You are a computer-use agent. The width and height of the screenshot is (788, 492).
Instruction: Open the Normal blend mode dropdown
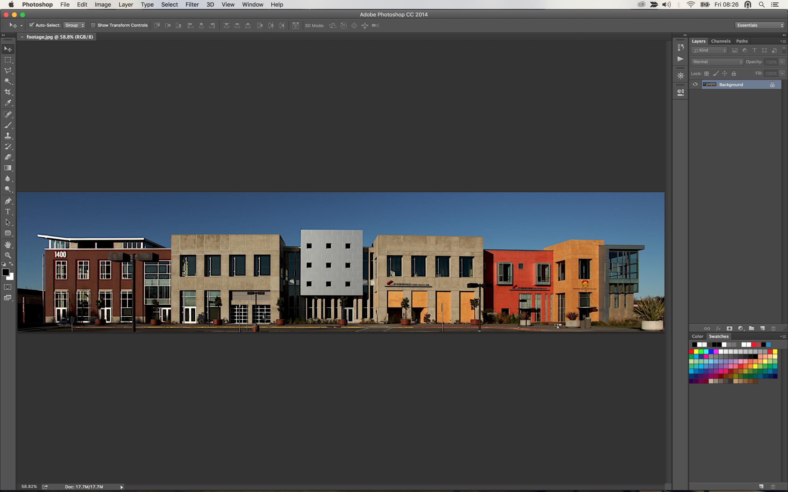pyautogui.click(x=717, y=62)
